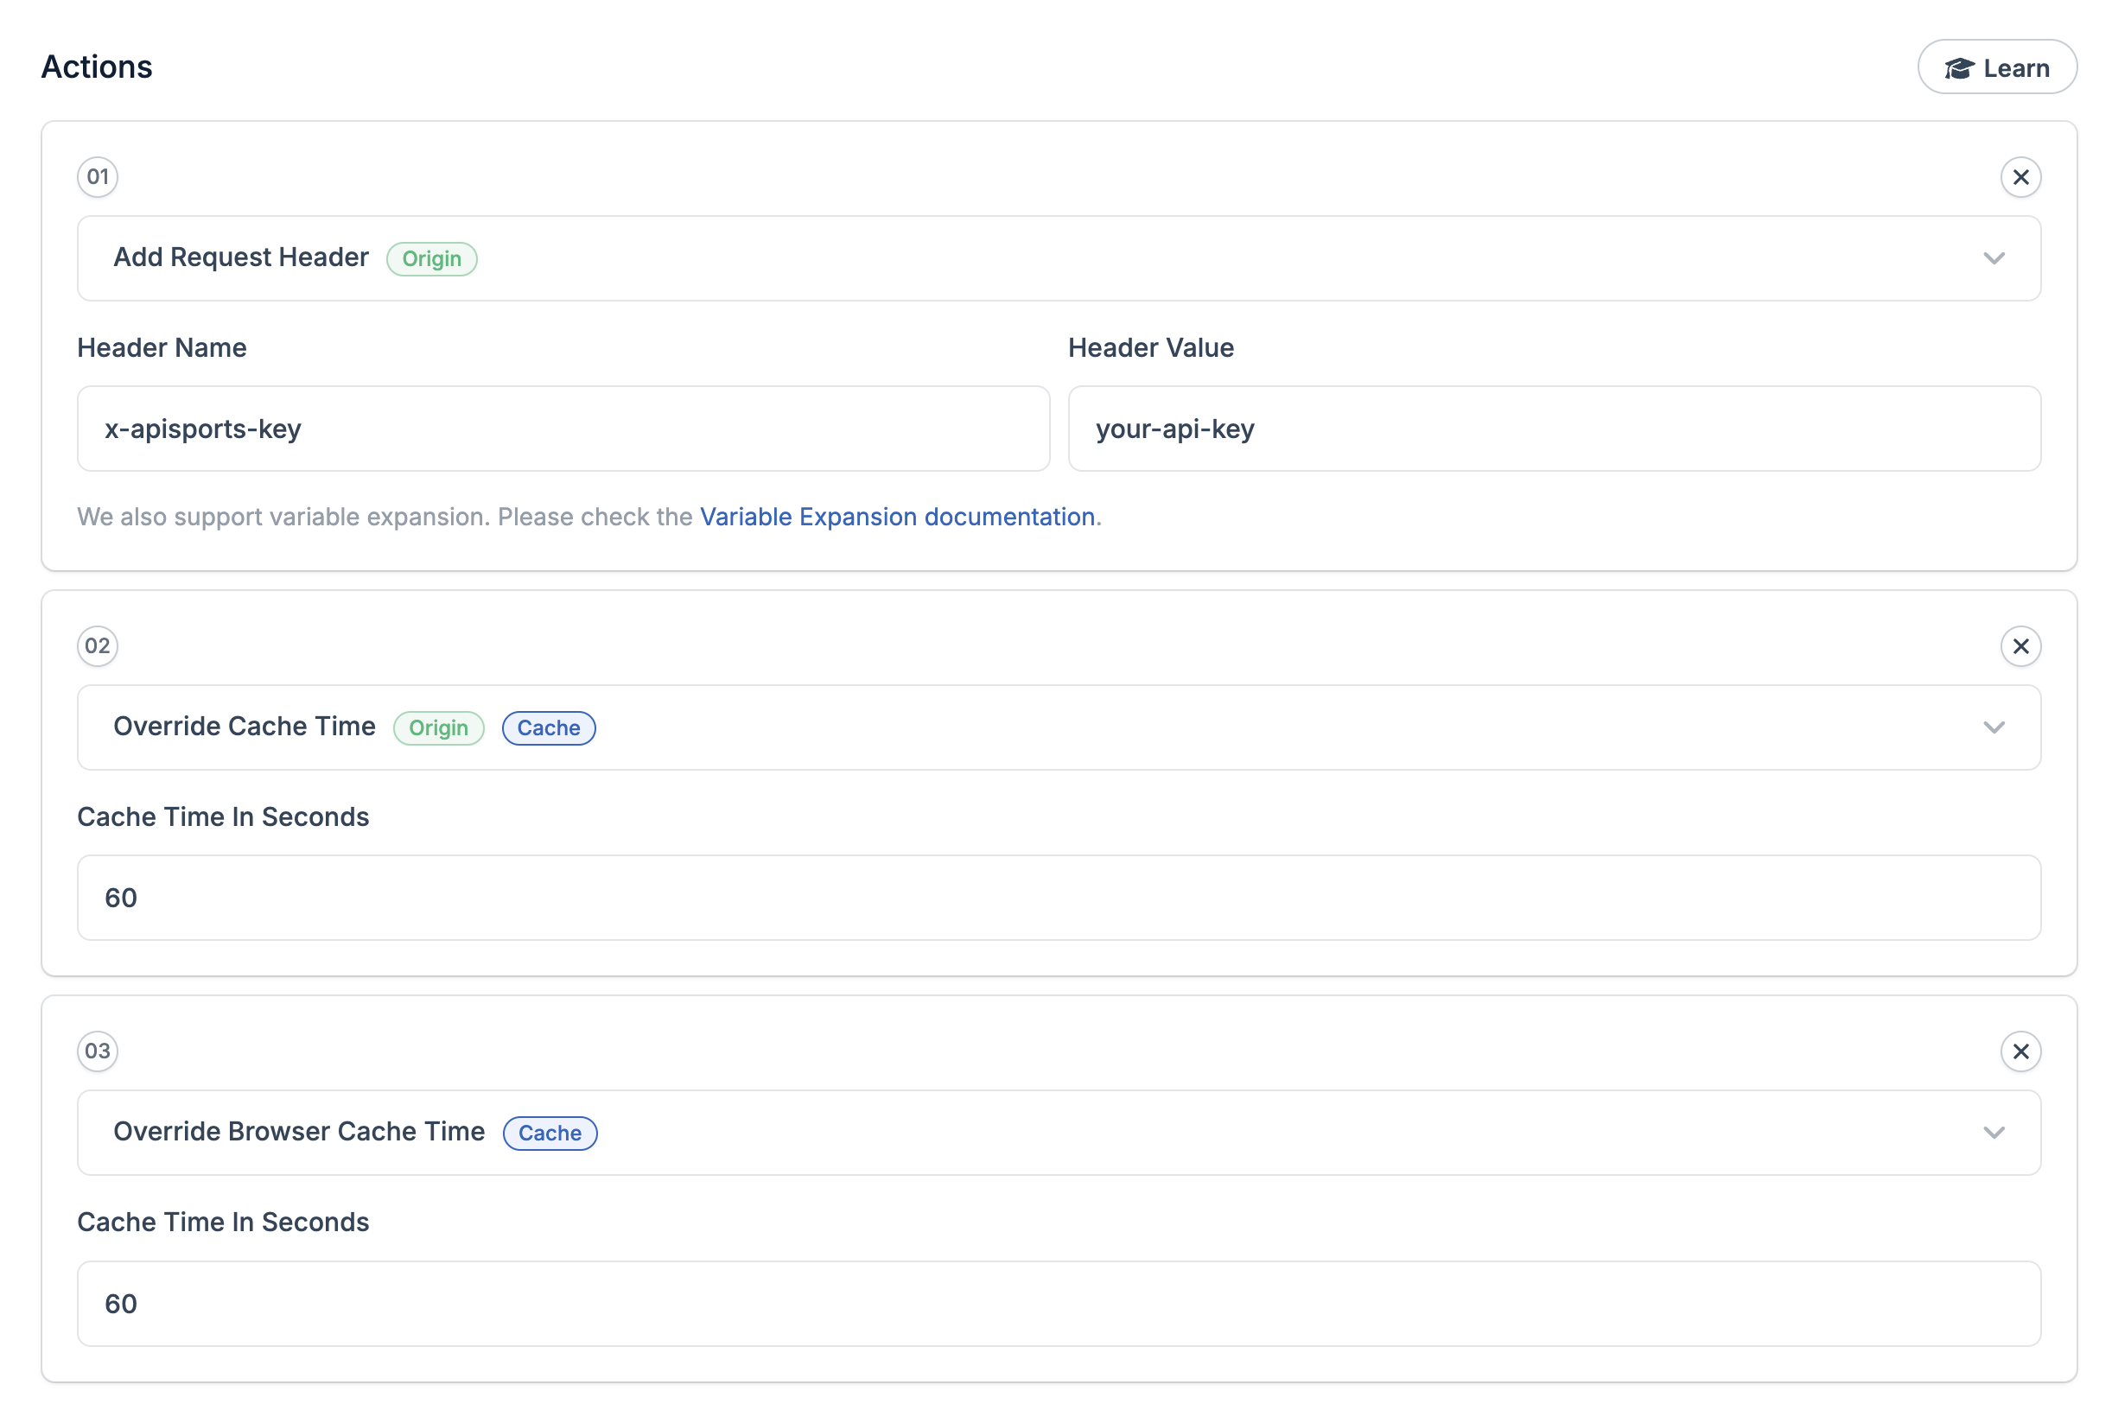2112x1410 pixels.
Task: Click the Cache tag beside Override Cache Time
Action: [x=549, y=728]
